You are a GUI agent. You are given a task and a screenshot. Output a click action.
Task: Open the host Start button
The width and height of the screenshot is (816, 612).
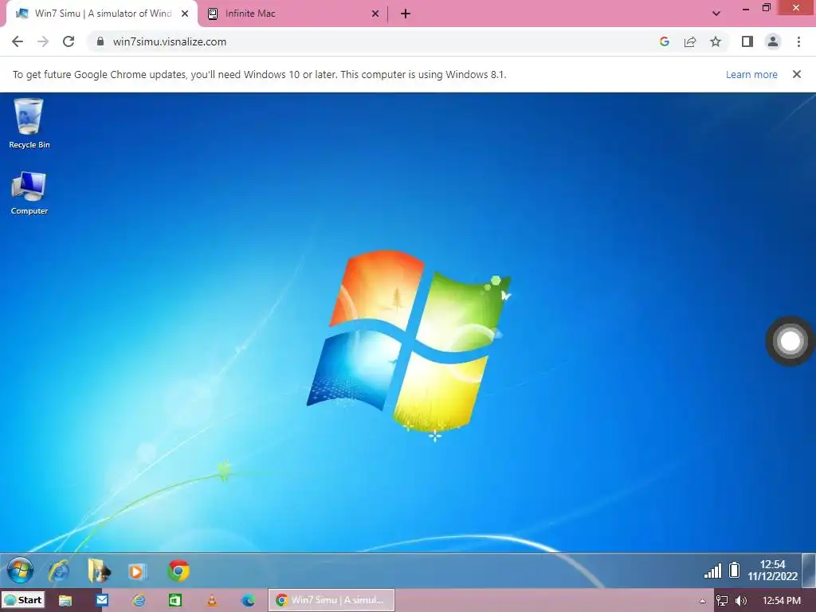pyautogui.click(x=23, y=600)
